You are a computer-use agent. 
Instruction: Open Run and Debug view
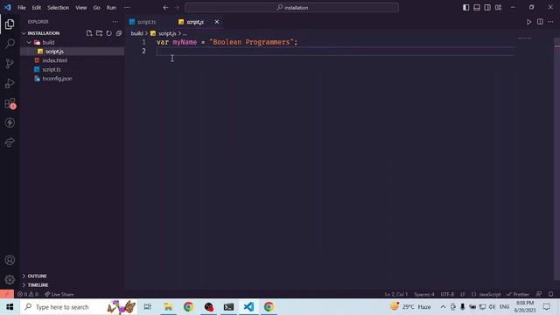point(10,83)
